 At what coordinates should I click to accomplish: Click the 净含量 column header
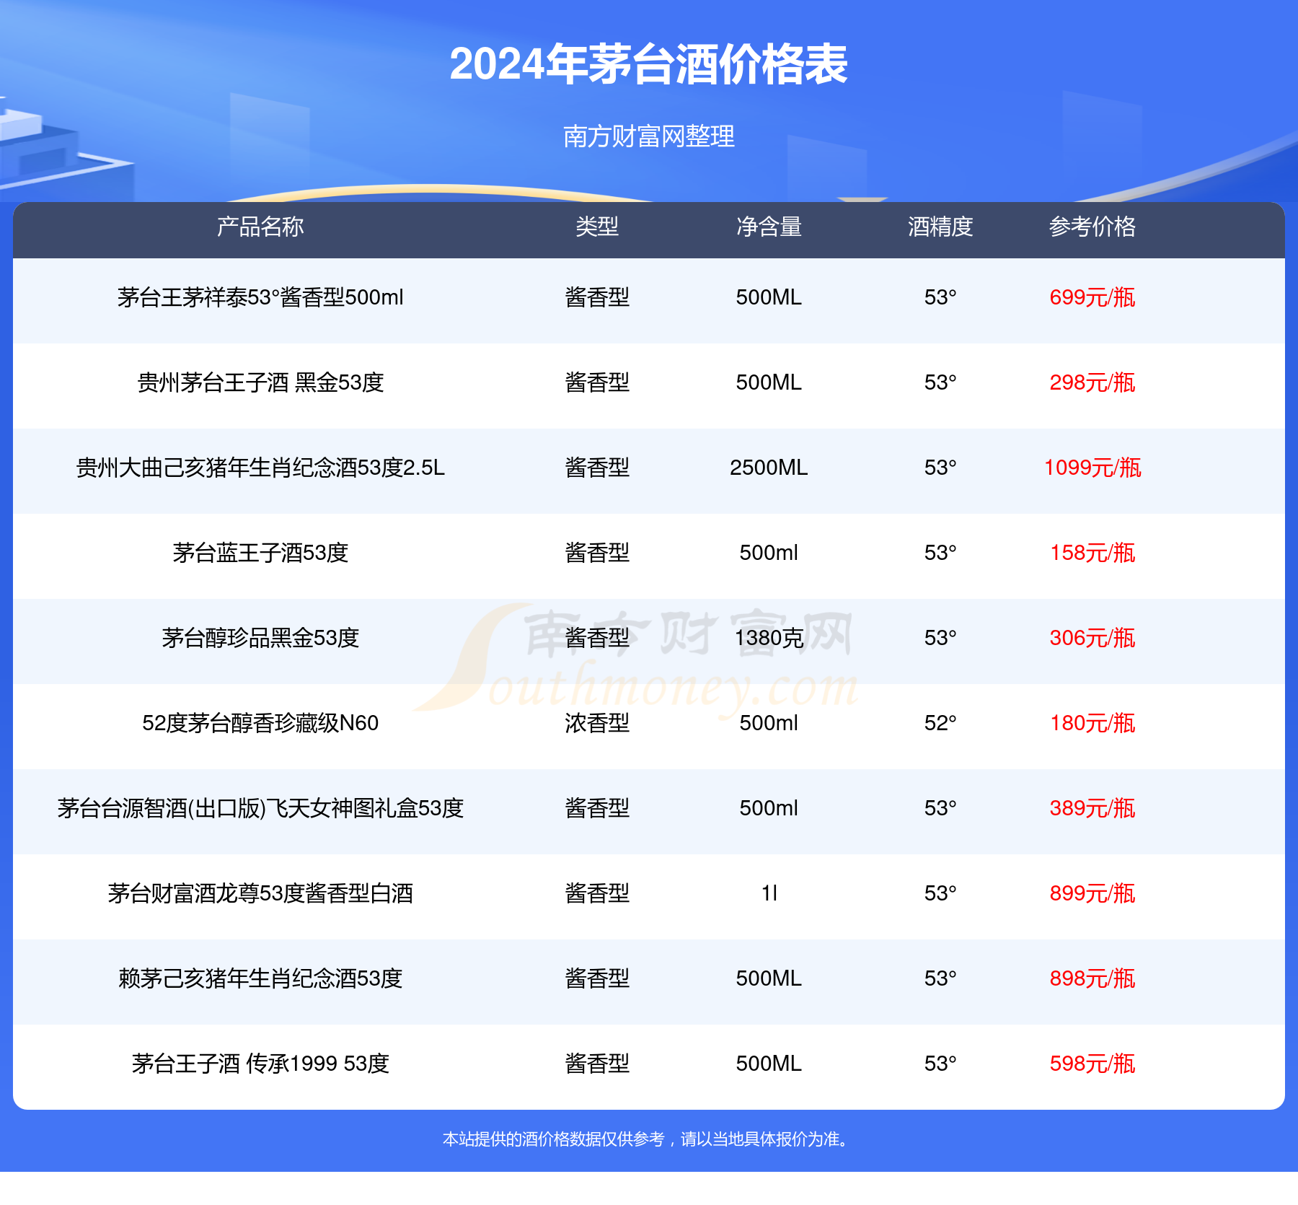769,227
